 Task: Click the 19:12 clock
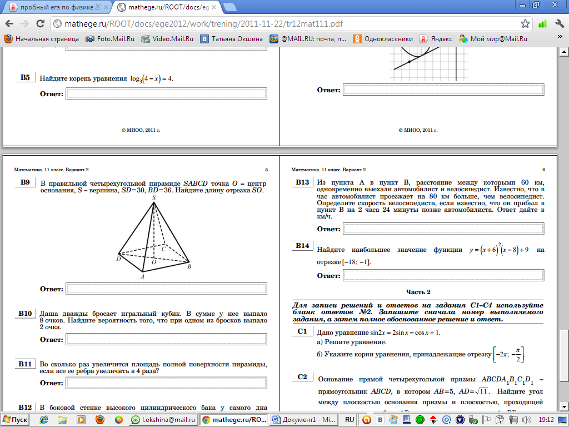tap(546, 420)
